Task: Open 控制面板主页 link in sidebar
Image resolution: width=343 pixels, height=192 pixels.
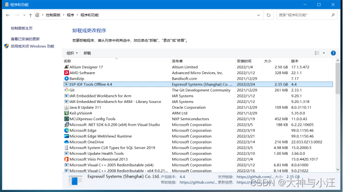Action: 22,28
